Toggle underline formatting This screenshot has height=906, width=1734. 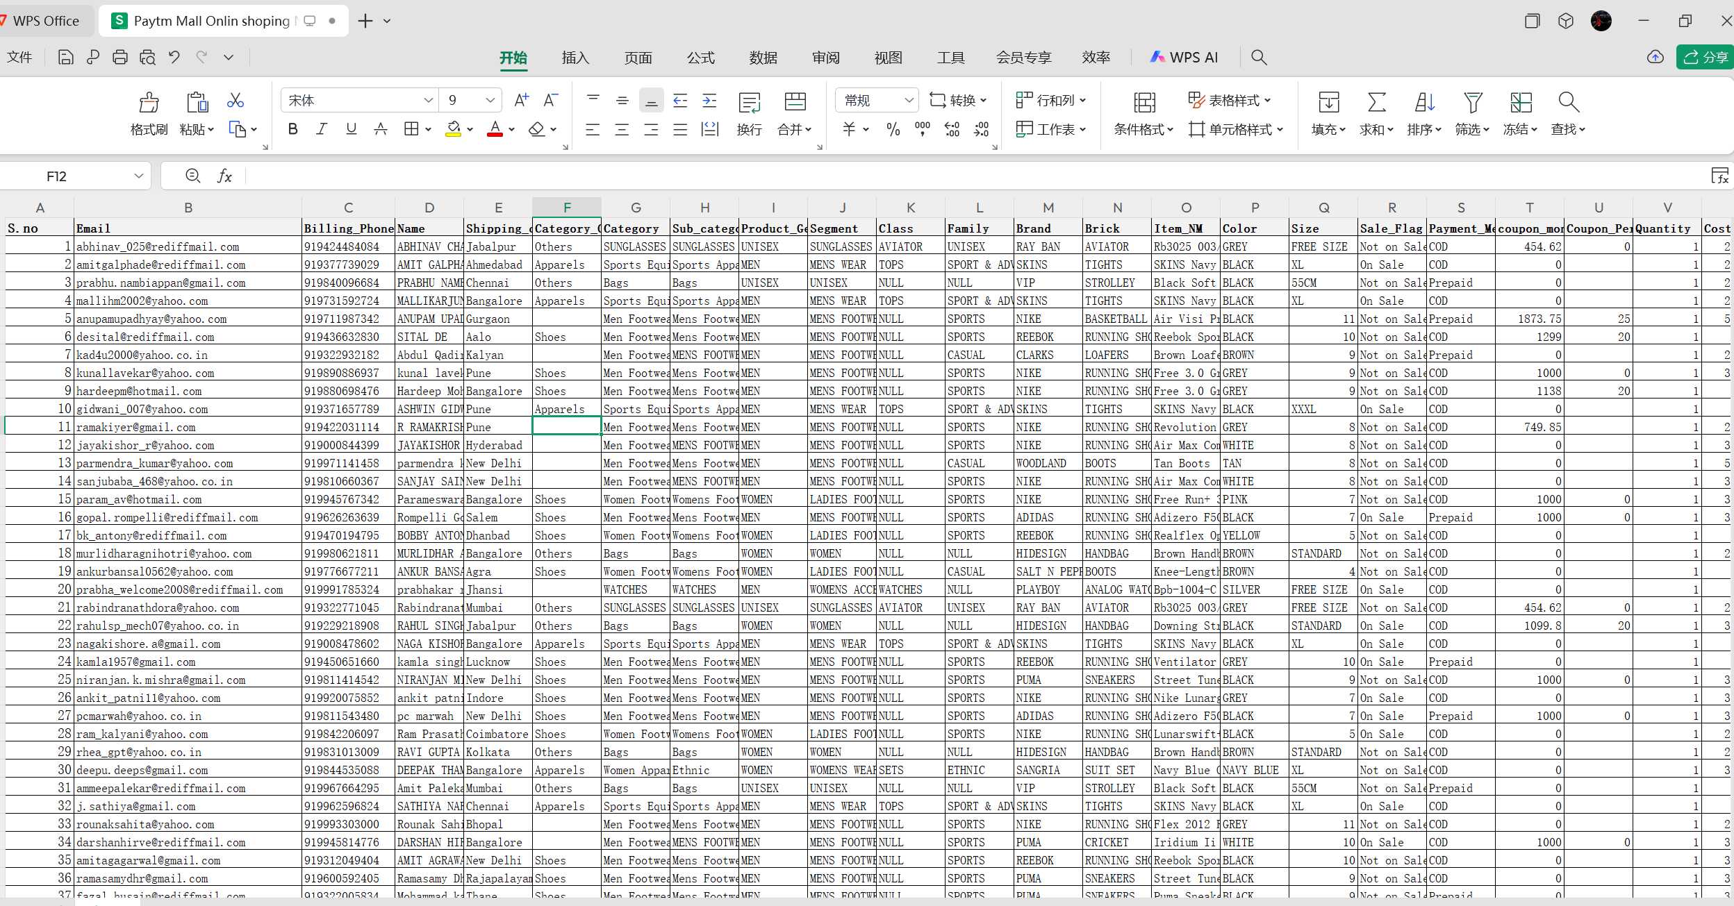coord(352,129)
